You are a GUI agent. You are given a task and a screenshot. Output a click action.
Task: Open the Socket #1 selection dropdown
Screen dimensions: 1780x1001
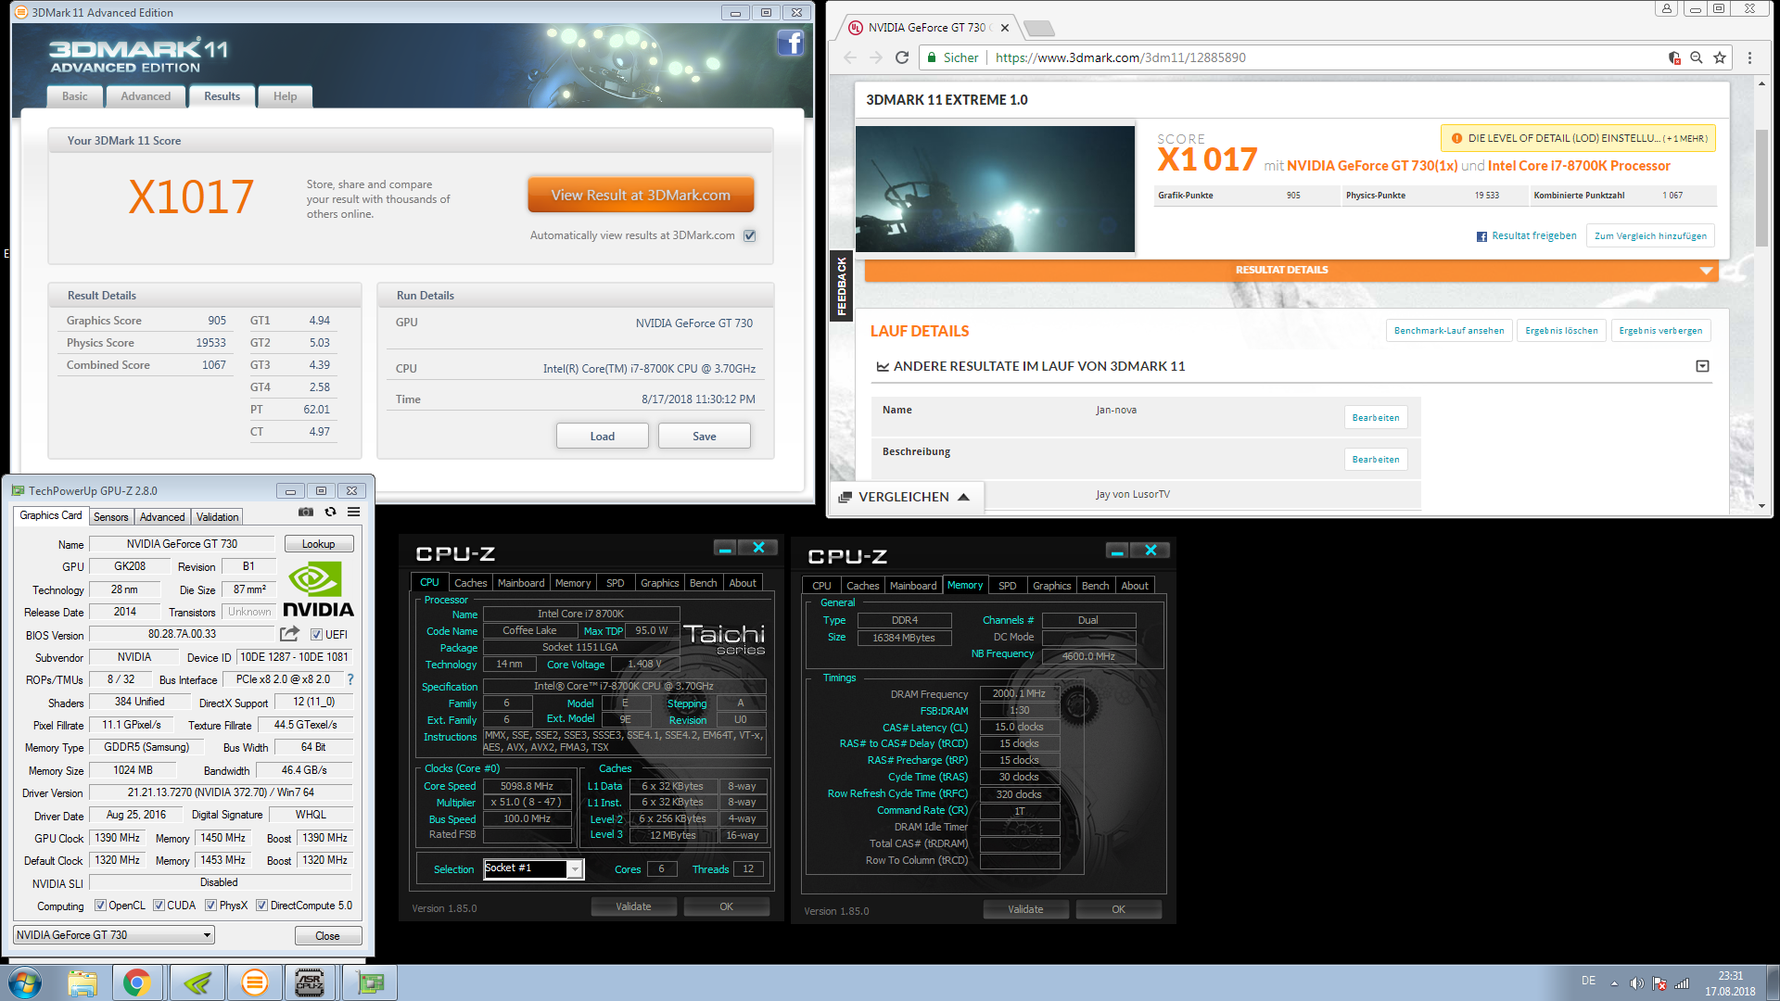533,868
